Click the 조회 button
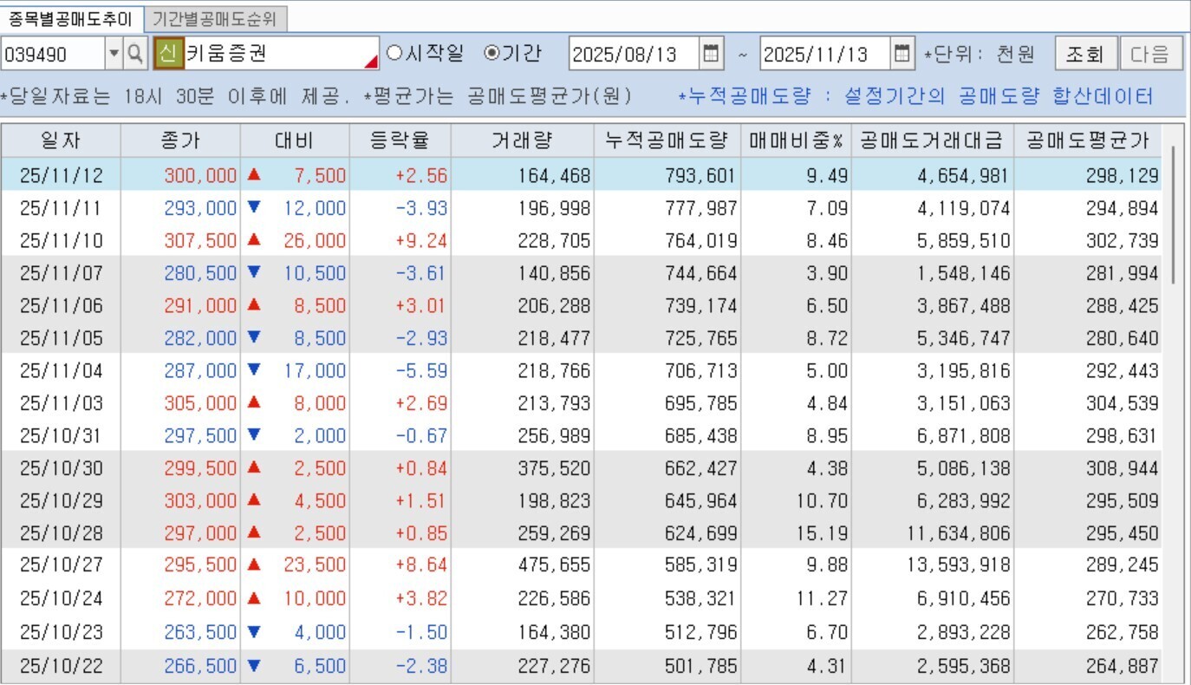Image resolution: width=1191 pixels, height=685 pixels. point(1084,54)
